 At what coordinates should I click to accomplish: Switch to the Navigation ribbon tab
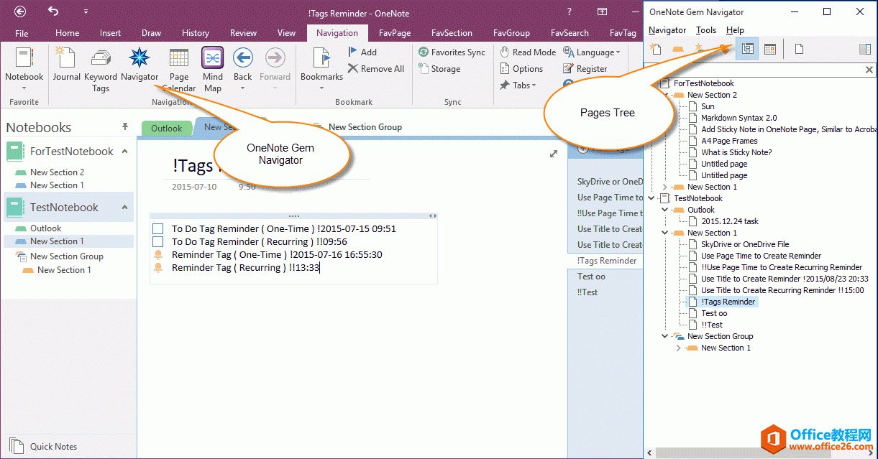click(337, 32)
